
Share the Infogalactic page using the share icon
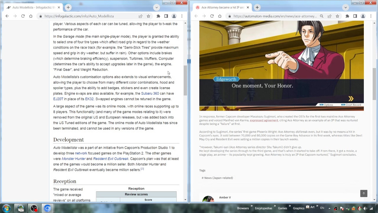[141, 16]
